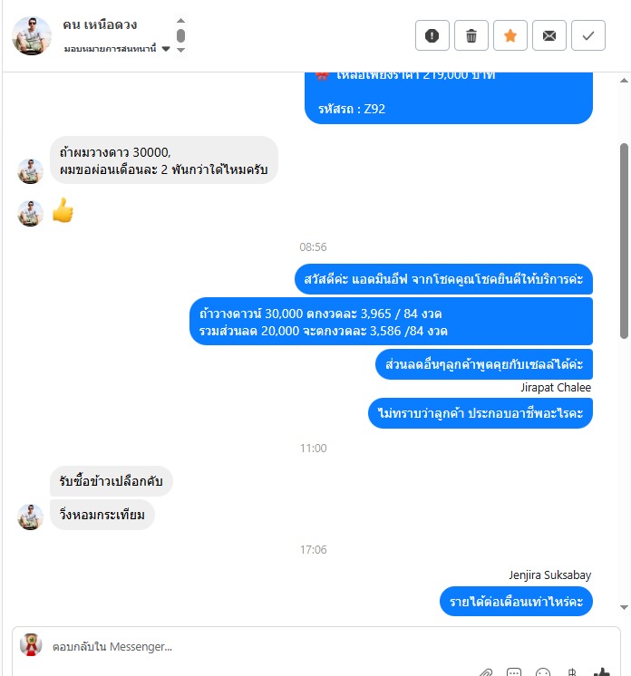The height and width of the screenshot is (676, 631).
Task: Send a thumbs-up like in composer
Action: pos(602,672)
